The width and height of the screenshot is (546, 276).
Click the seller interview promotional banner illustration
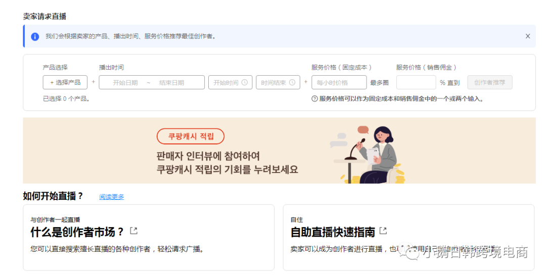[368, 154]
